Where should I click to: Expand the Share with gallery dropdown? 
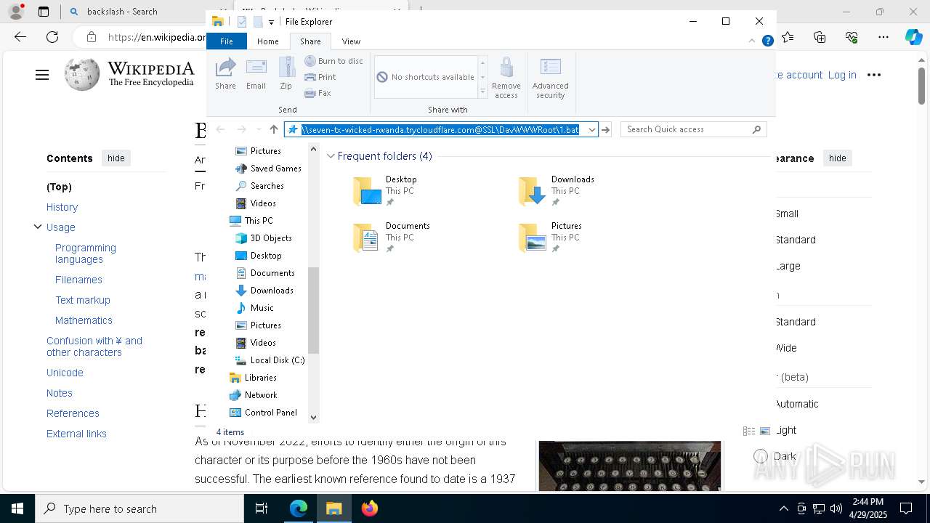[x=482, y=92]
